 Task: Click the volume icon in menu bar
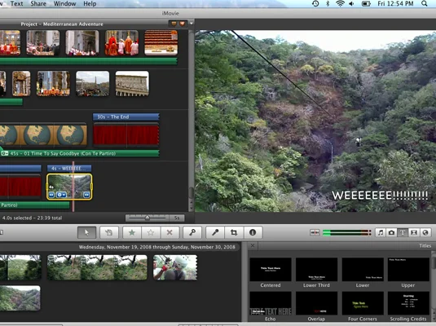click(x=351, y=3)
